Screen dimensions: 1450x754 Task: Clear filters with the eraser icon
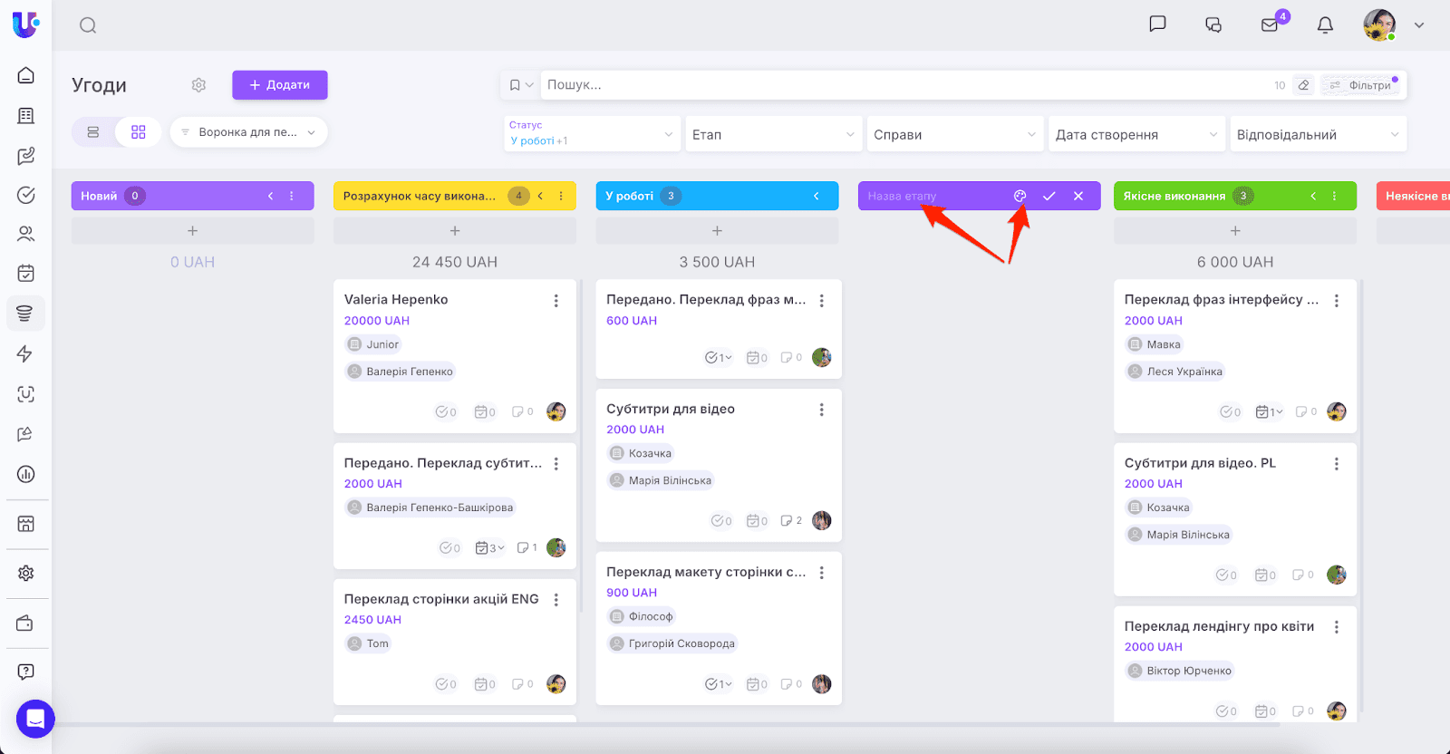pyautogui.click(x=1303, y=85)
